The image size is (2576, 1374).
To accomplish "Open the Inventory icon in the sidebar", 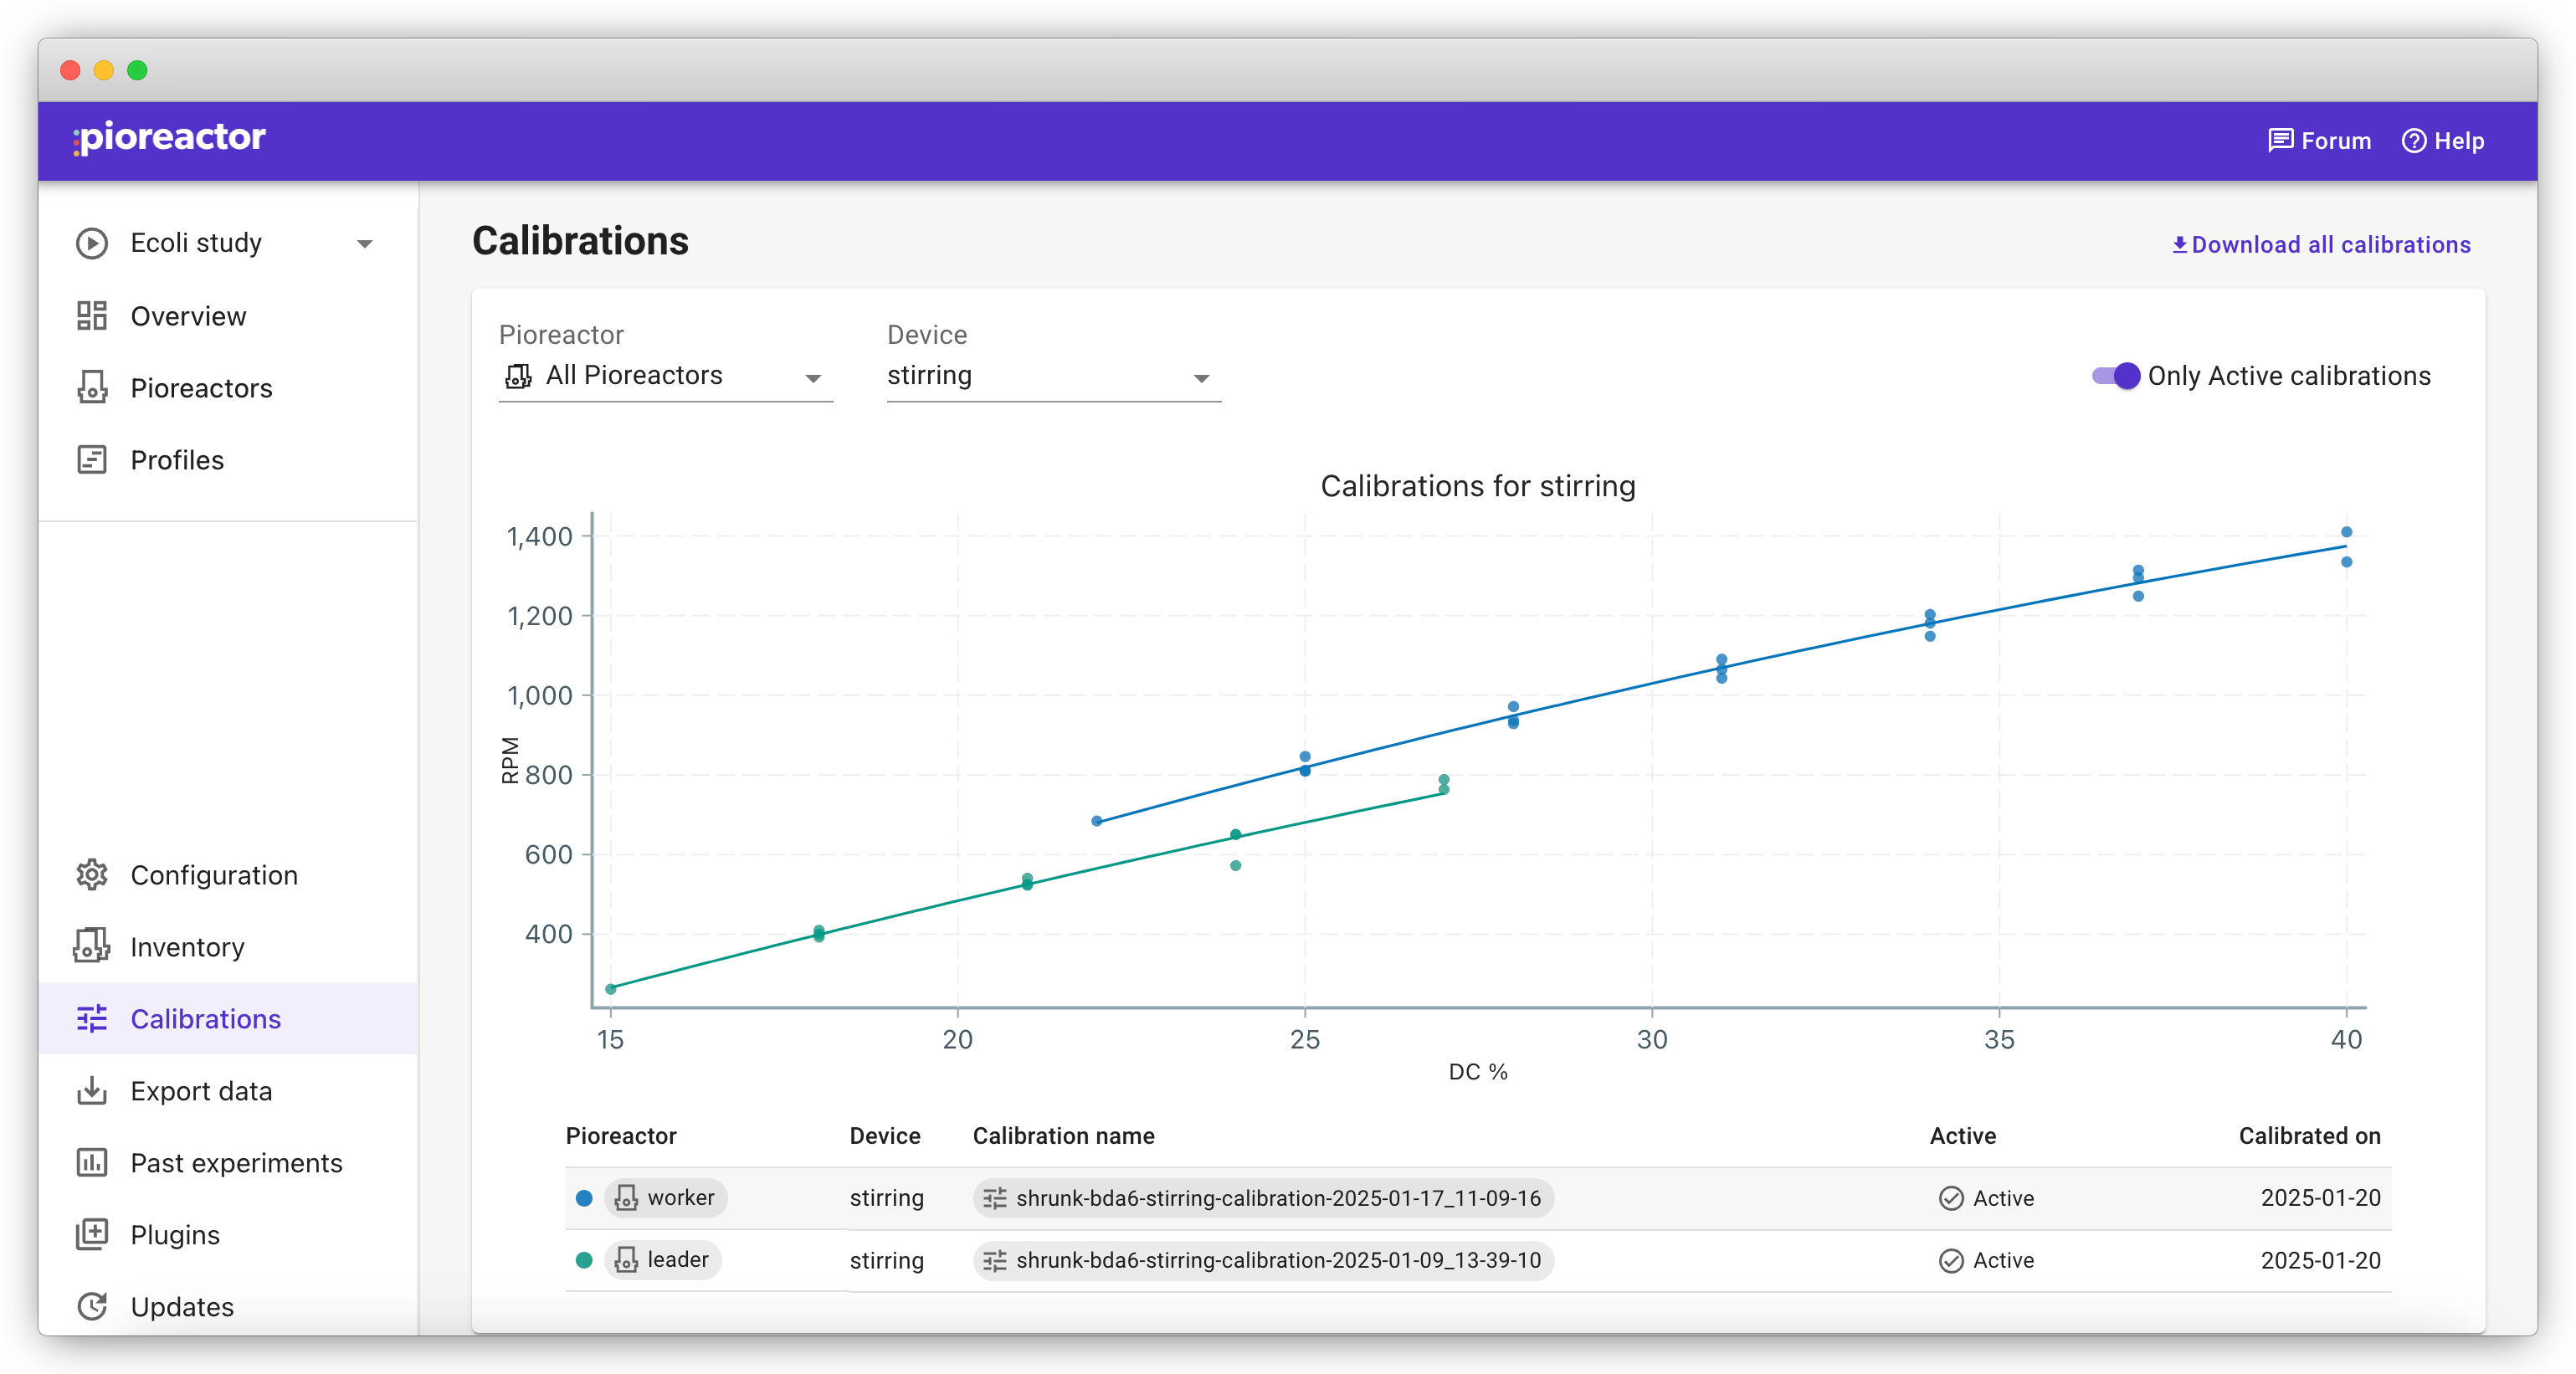I will pos(91,947).
